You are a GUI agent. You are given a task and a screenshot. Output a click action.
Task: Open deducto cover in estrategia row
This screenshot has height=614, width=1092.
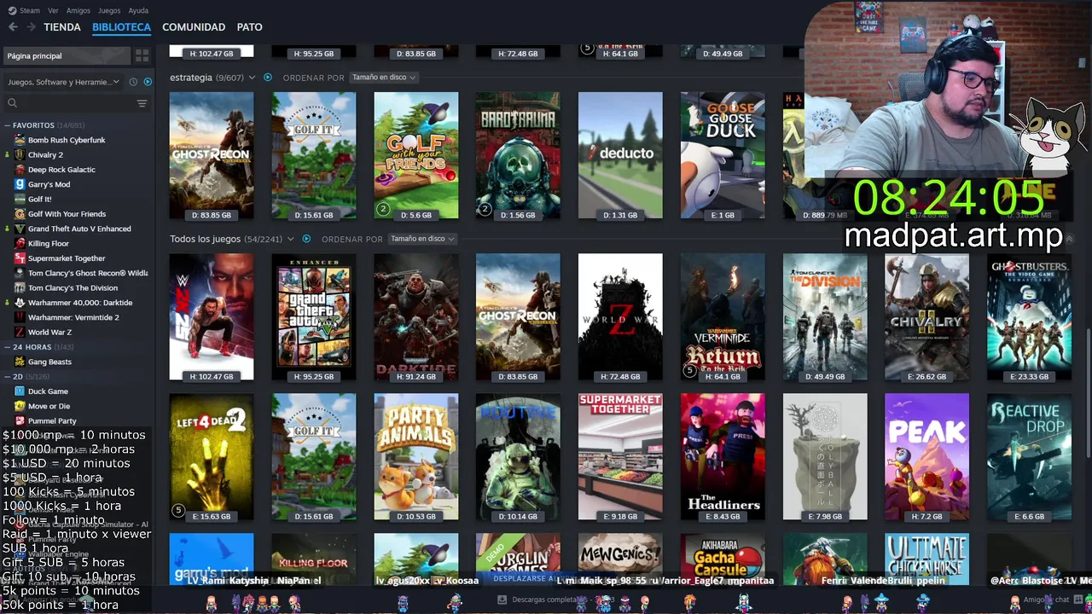coord(620,155)
